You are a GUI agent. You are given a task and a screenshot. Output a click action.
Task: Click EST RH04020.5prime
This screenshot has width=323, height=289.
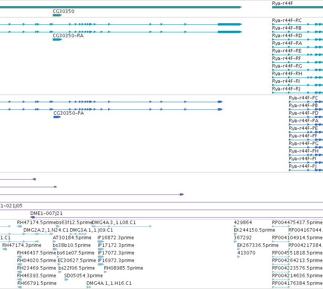point(36,261)
